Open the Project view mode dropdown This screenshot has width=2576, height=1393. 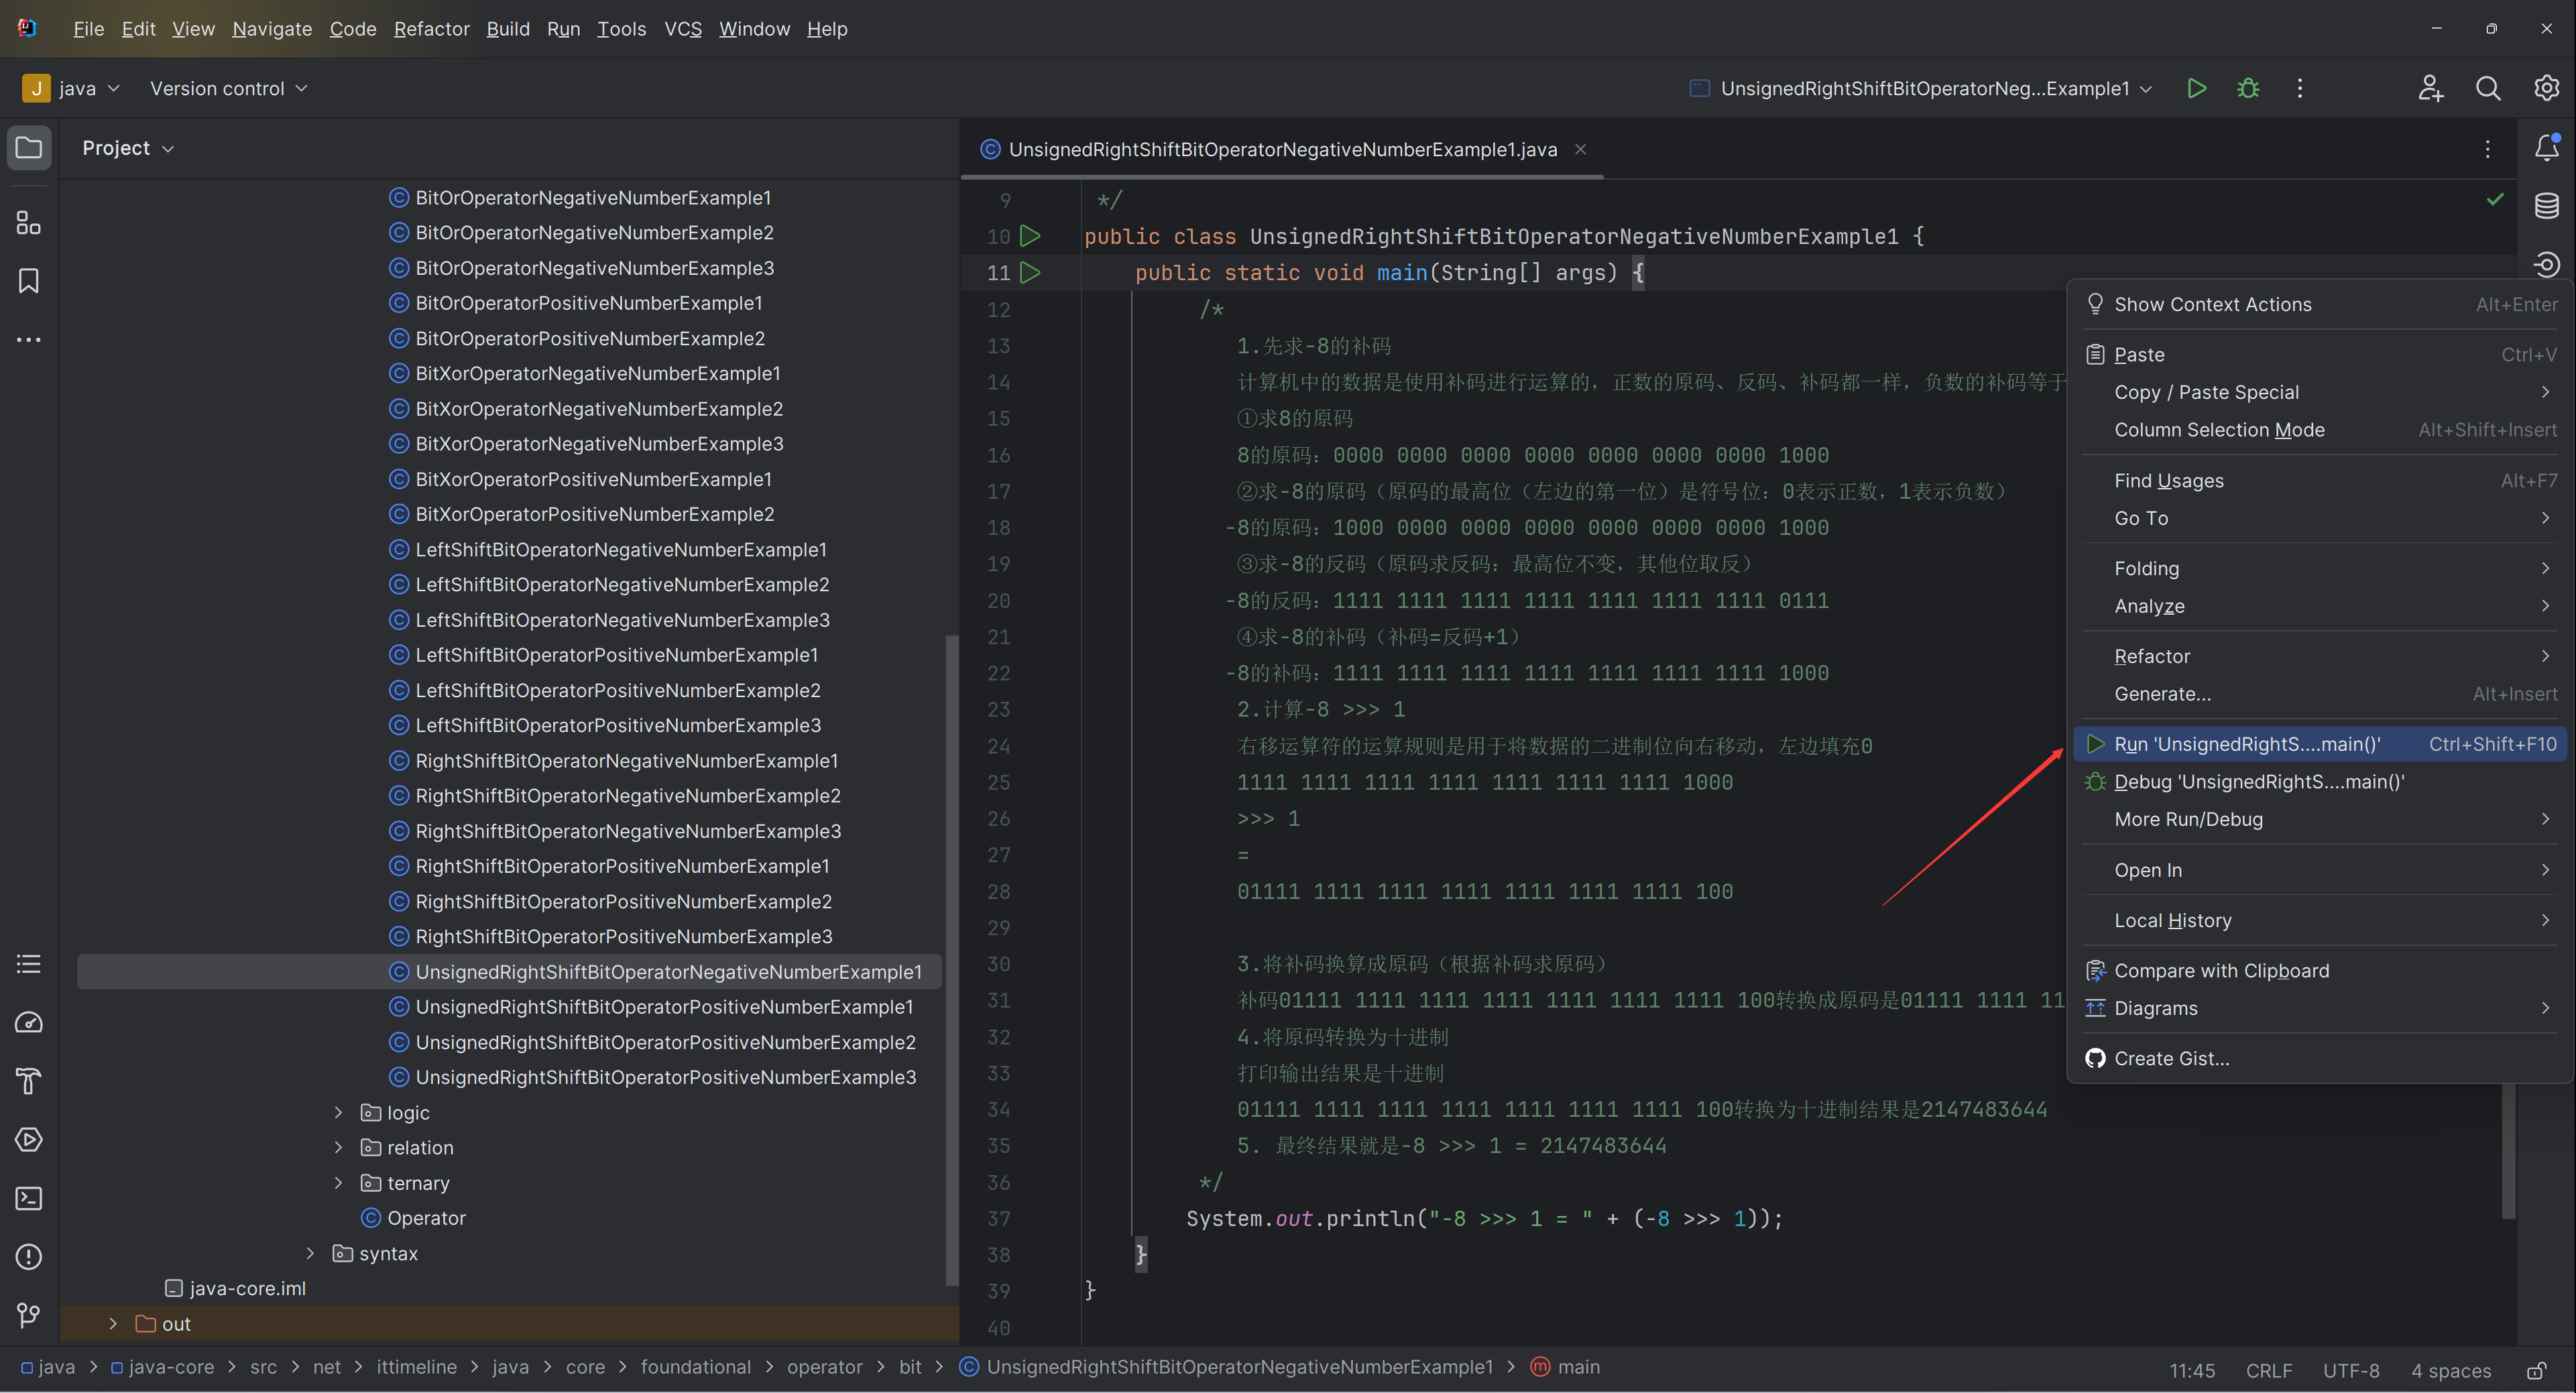click(128, 148)
